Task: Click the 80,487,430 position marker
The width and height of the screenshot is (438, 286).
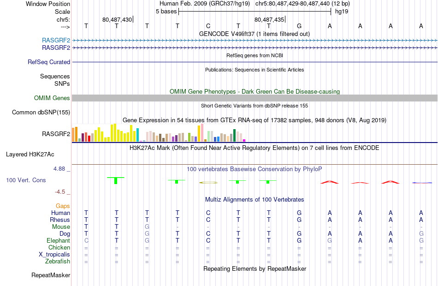Action: (117, 19)
